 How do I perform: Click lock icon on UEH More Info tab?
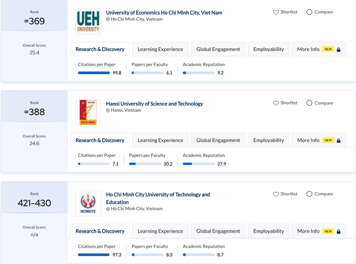338,50
